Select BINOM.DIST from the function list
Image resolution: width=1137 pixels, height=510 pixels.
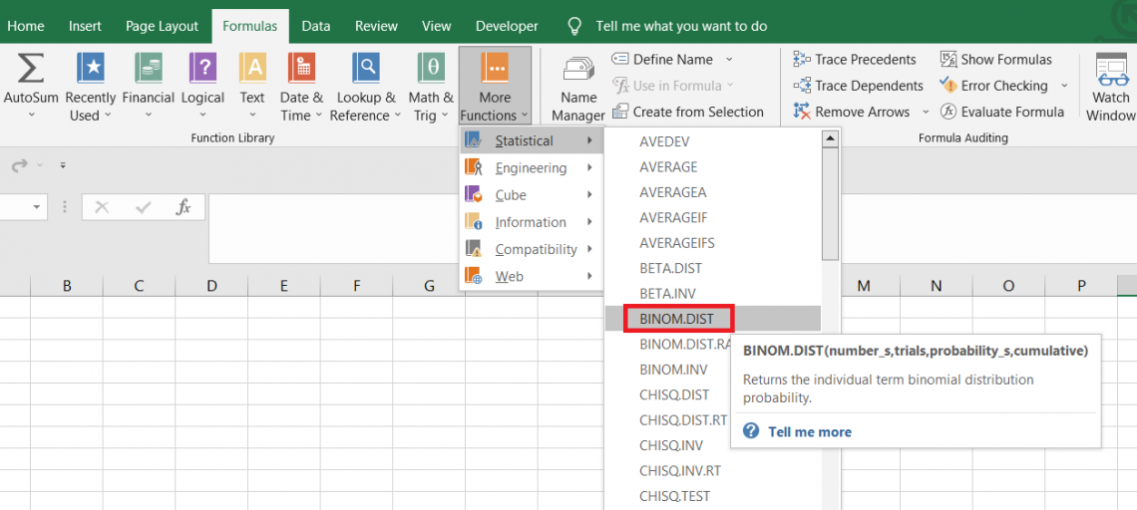point(678,319)
